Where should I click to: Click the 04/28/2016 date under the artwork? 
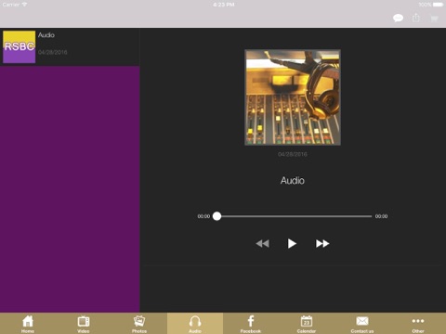pyautogui.click(x=293, y=154)
